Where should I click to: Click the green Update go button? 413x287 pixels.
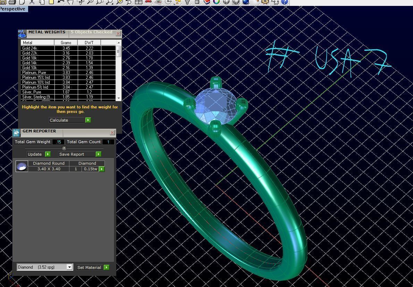pyautogui.click(x=48, y=154)
